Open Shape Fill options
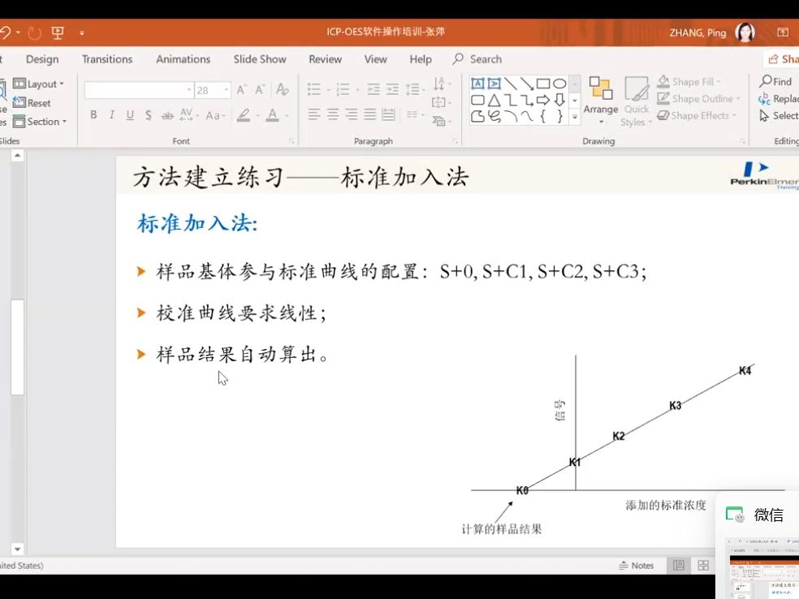 pyautogui.click(x=689, y=81)
